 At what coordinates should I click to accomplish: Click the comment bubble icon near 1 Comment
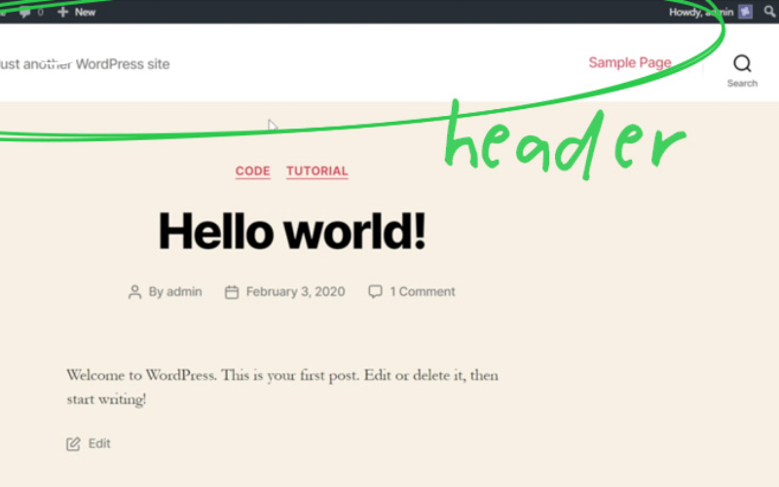pos(375,291)
